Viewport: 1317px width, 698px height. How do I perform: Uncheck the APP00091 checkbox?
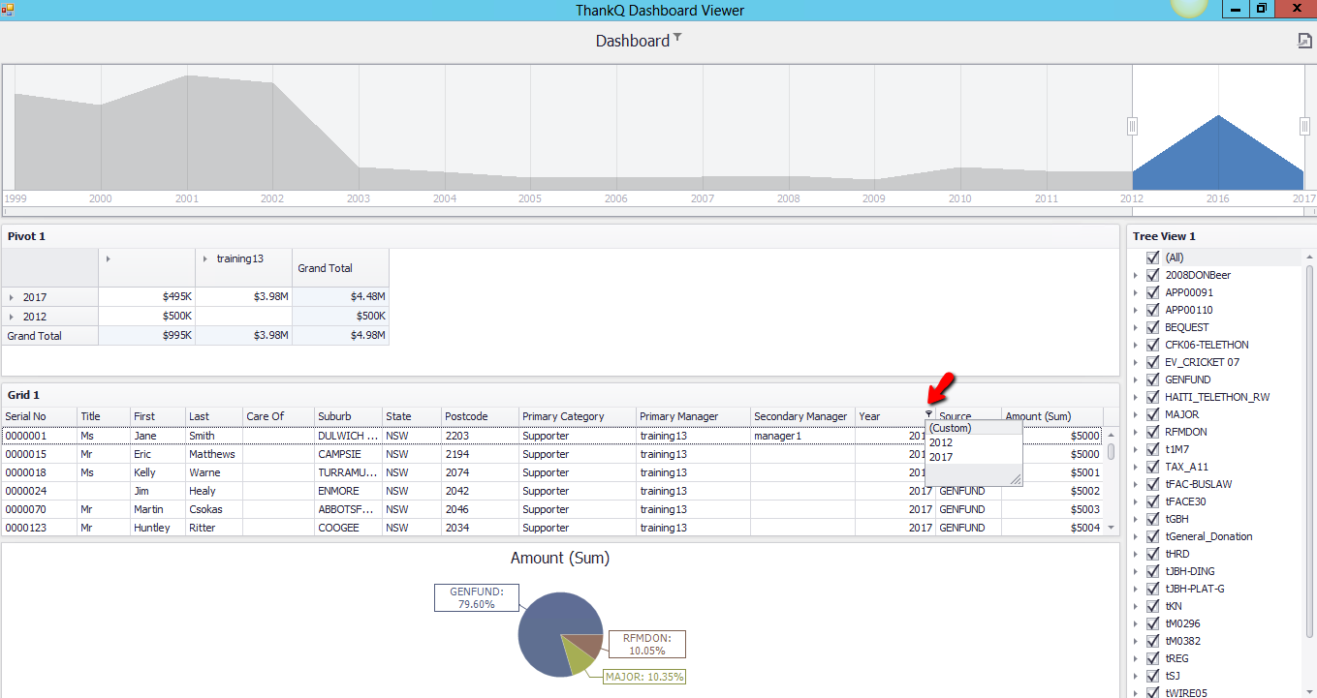[1152, 292]
